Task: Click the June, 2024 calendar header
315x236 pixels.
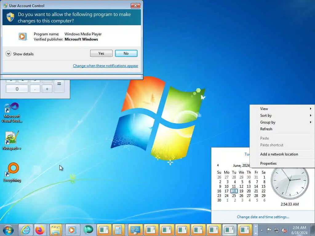Action: click(x=241, y=166)
